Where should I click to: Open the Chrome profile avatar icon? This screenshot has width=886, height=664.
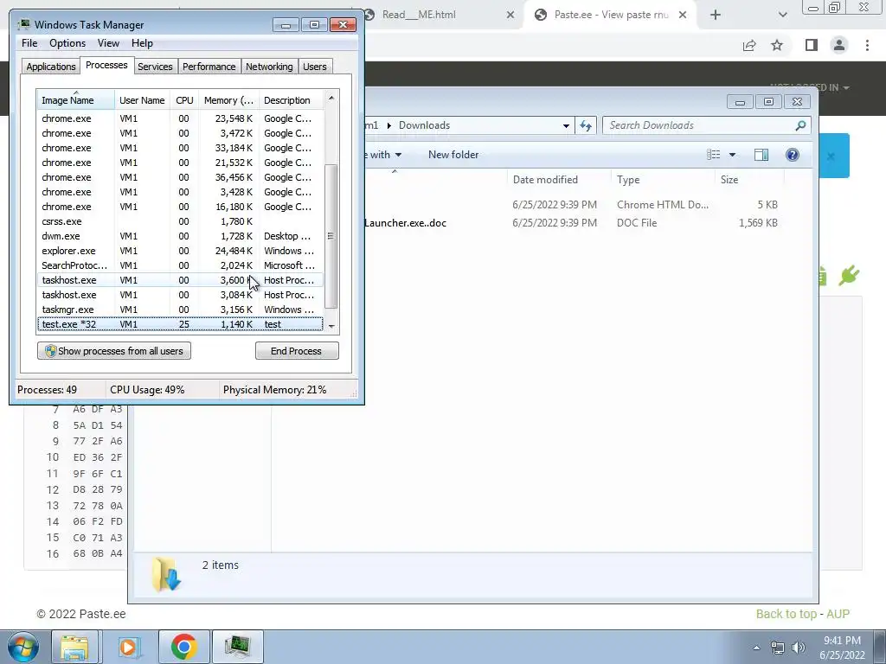pyautogui.click(x=839, y=45)
